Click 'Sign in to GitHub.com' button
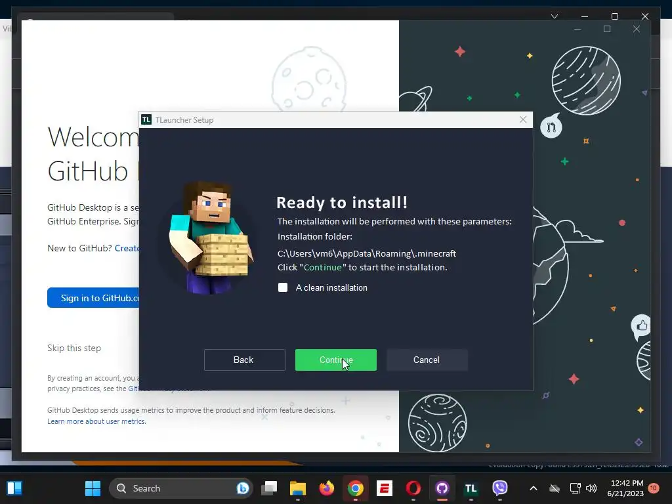 click(x=93, y=298)
